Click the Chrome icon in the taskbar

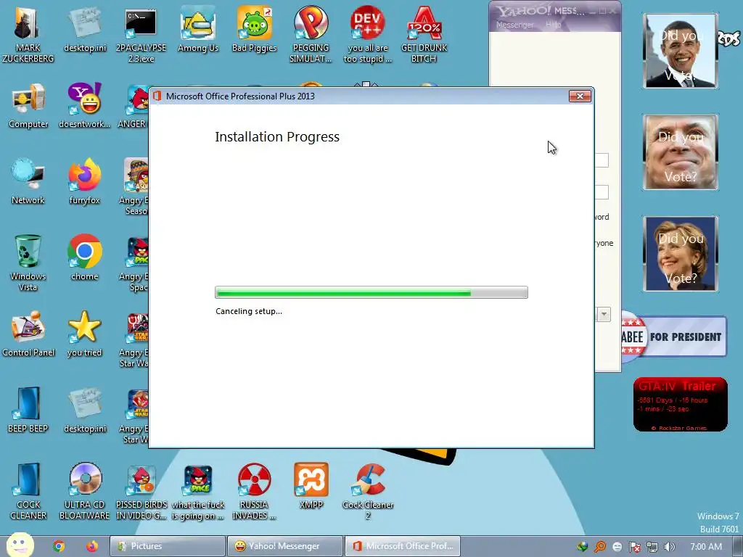(59, 546)
